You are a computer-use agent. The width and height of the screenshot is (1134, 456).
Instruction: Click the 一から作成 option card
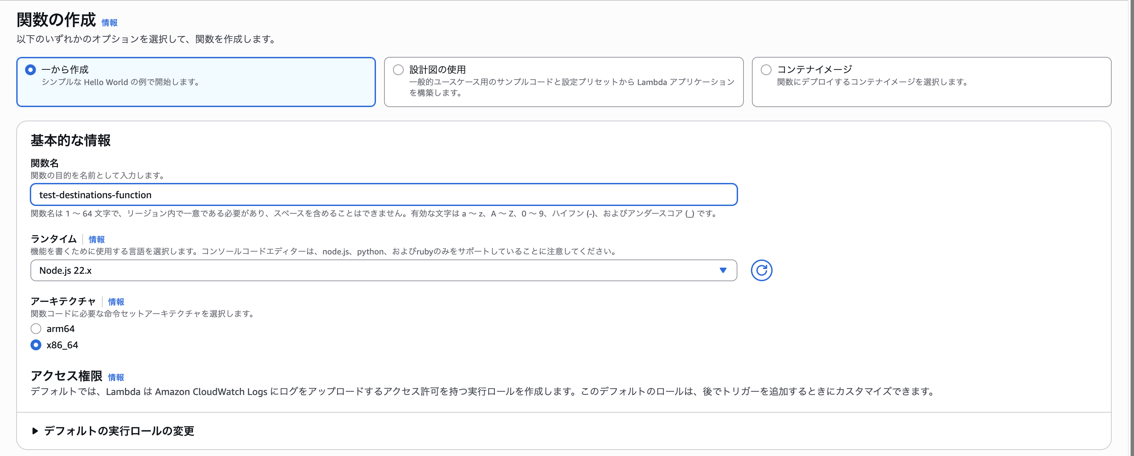(196, 82)
